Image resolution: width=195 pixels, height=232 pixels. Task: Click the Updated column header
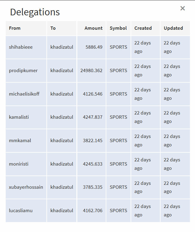pyautogui.click(x=173, y=28)
